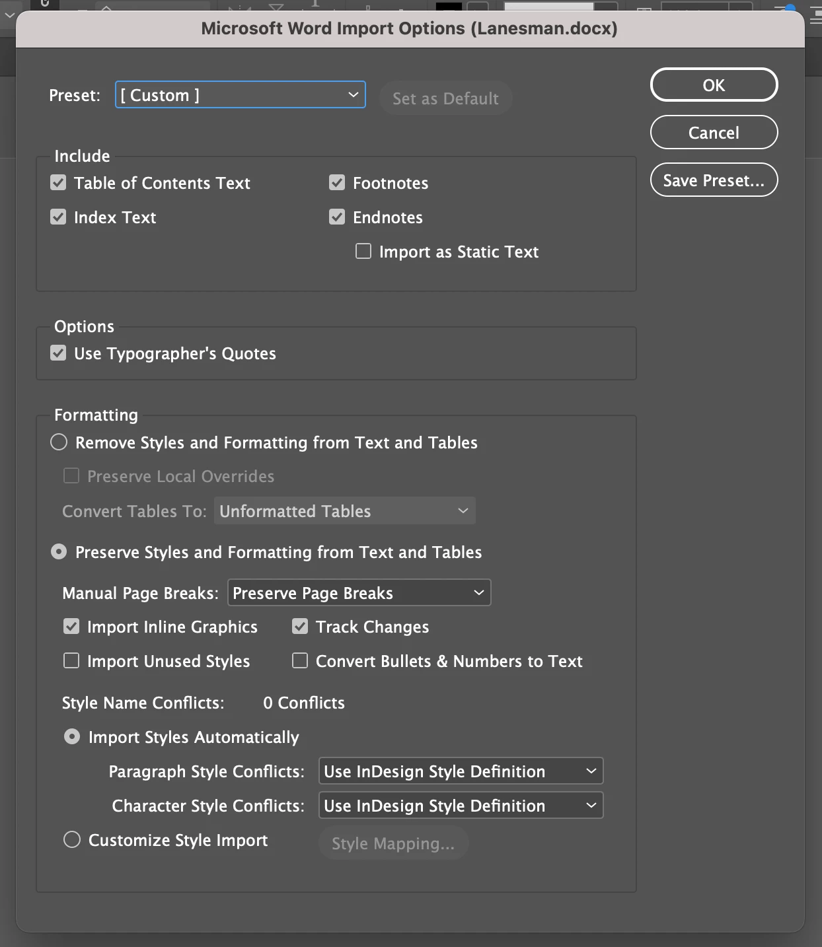822x947 pixels.
Task: Click the Style Mapping button
Action: pyautogui.click(x=393, y=843)
